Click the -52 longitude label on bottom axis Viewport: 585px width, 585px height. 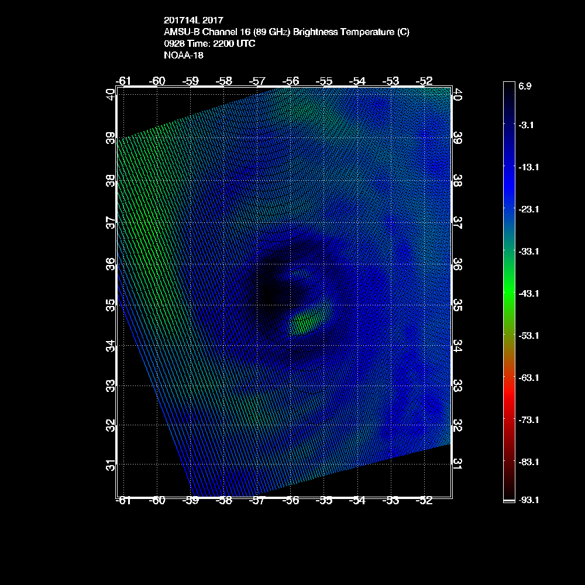[424, 500]
